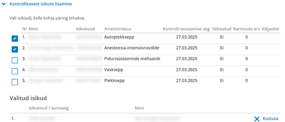
Task: Click the X icon beside Kustuta
Action: (257, 119)
